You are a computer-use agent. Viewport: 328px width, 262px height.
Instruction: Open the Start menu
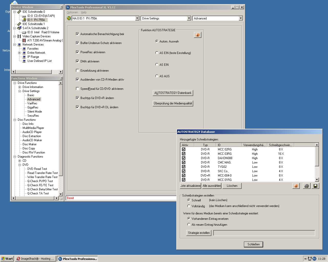[7, 259]
